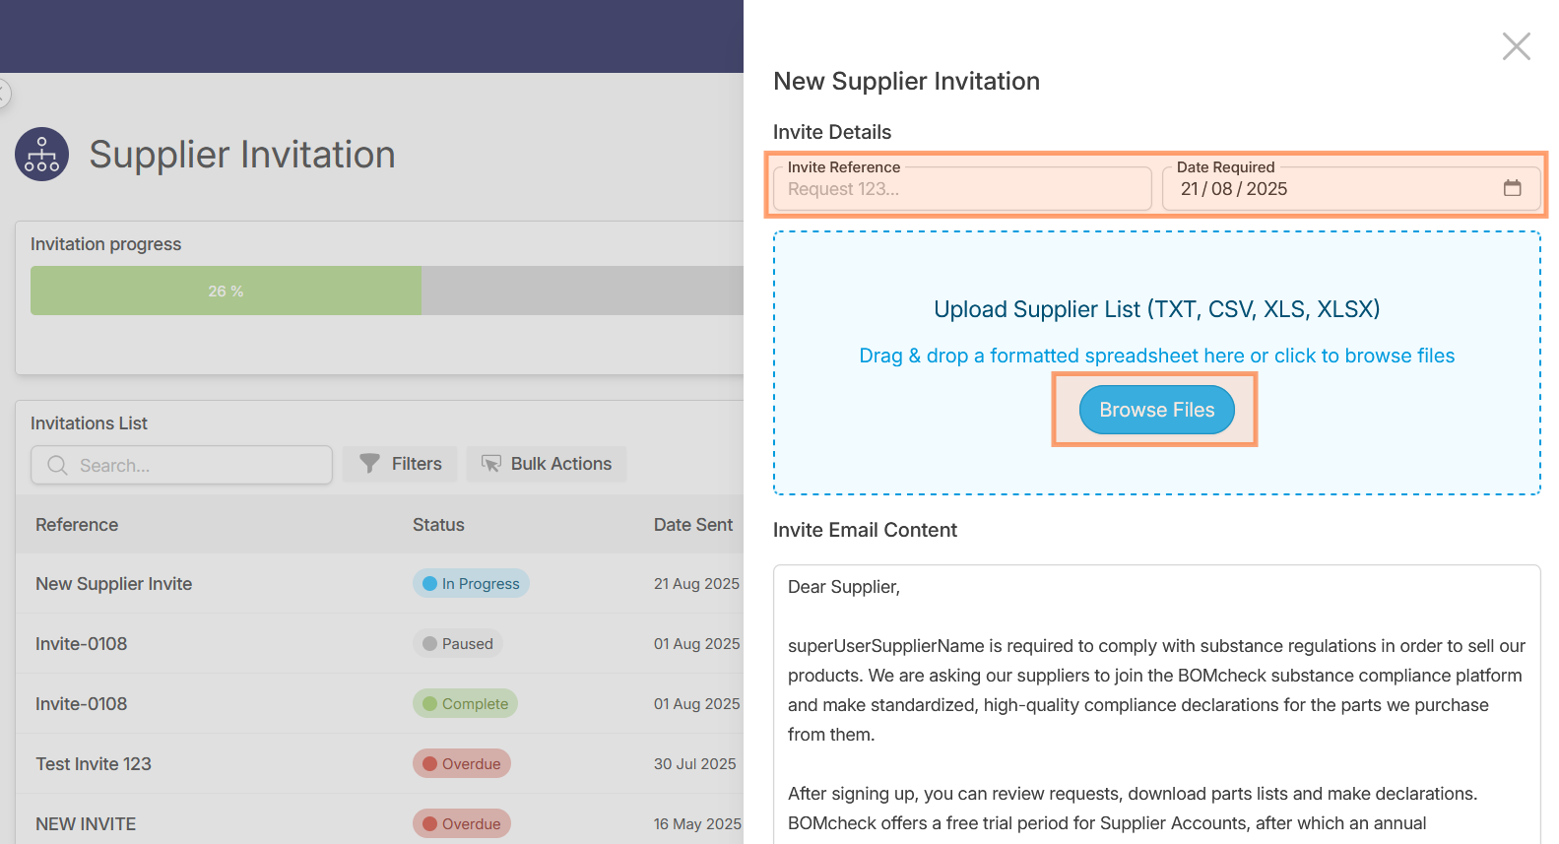The image size is (1559, 844).
Task: Open the New Supplier Invite row
Action: [x=114, y=584]
